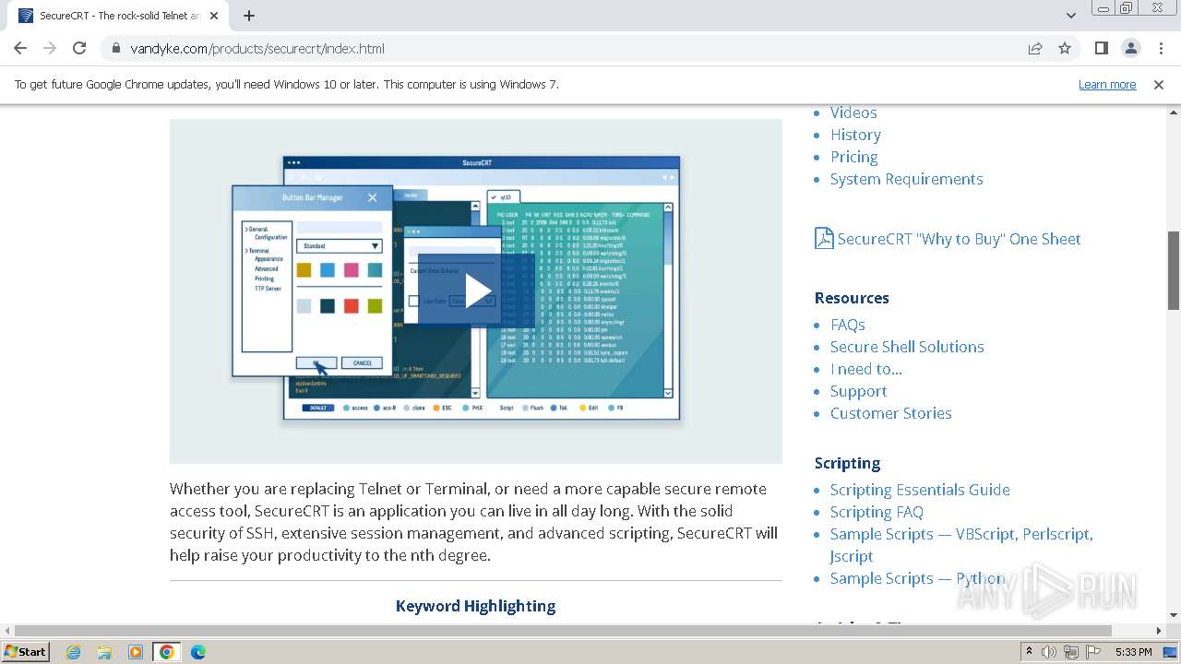Viewport: 1181px width, 664px height.
Task: Click the scroll right arrow
Action: (1160, 631)
